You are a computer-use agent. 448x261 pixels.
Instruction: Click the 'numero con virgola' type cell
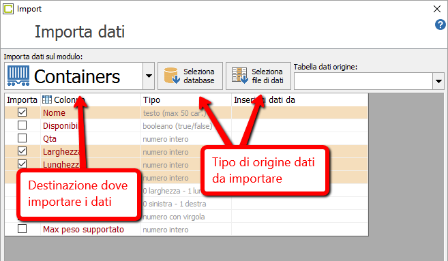point(186,217)
